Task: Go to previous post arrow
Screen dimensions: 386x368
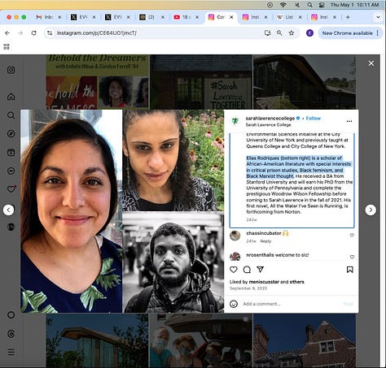Action: tap(8, 210)
